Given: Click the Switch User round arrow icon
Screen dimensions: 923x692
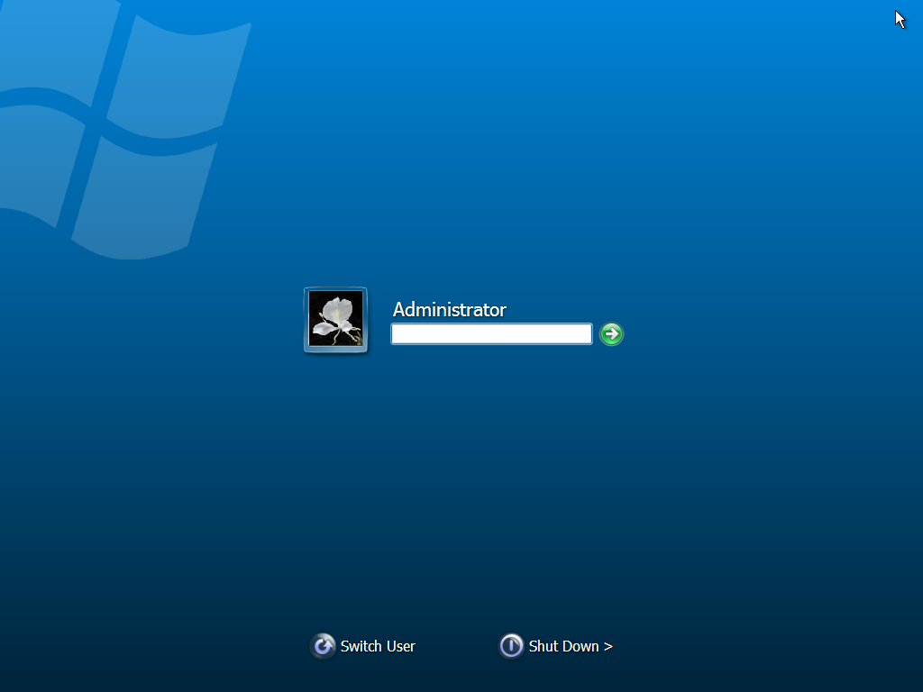Looking at the screenshot, I should click(323, 646).
